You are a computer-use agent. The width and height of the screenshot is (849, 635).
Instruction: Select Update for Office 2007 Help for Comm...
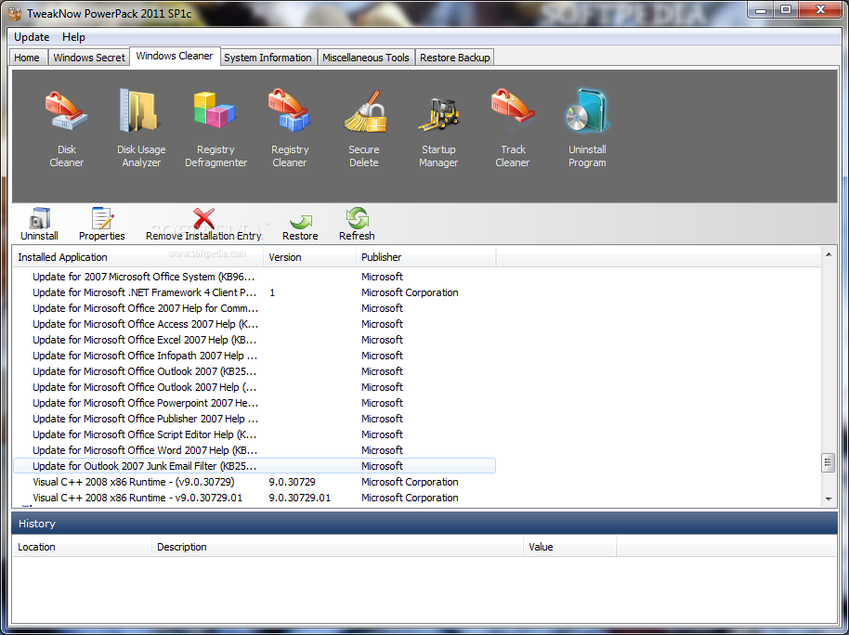coord(254,308)
